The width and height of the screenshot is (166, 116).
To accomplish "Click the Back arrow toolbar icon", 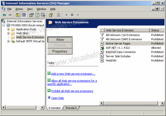I will (x=4, y=15).
